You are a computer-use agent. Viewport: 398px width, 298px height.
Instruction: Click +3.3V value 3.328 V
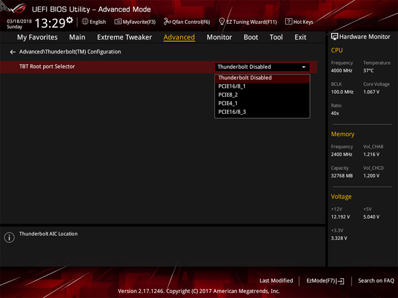(x=339, y=238)
